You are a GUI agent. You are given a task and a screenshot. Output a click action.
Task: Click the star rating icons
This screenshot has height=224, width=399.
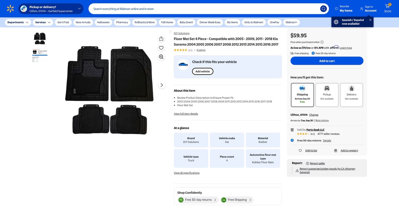click(x=181, y=50)
